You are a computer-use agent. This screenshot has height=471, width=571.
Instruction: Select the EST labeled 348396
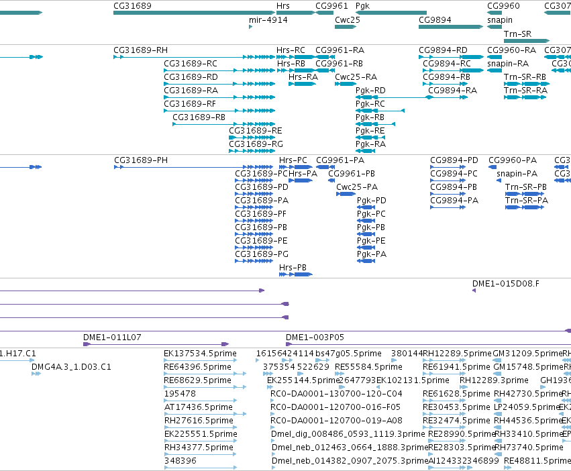coord(180,461)
